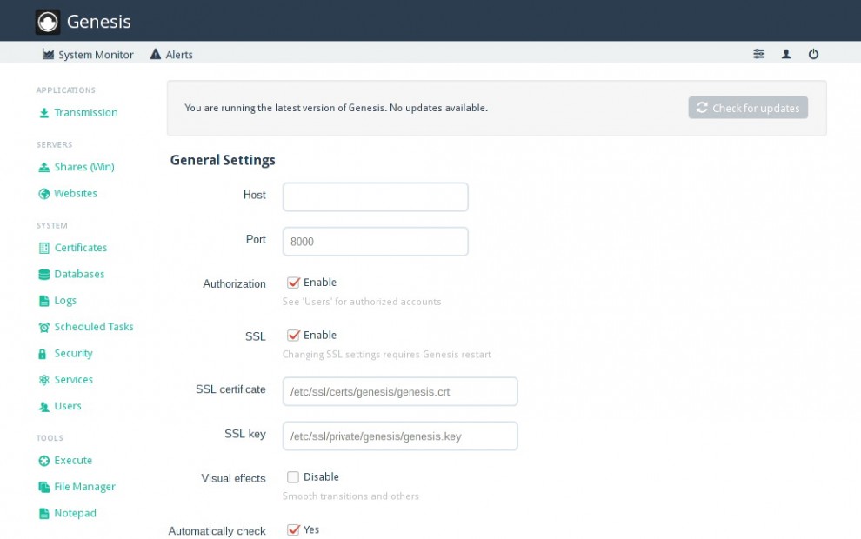
Task: Click the Transmission download icon
Action: pyautogui.click(x=44, y=113)
